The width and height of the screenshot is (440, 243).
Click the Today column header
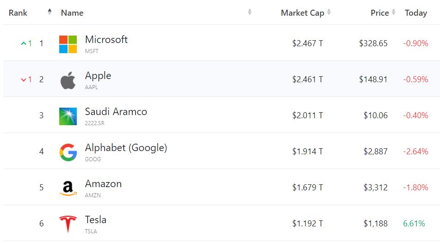415,13
